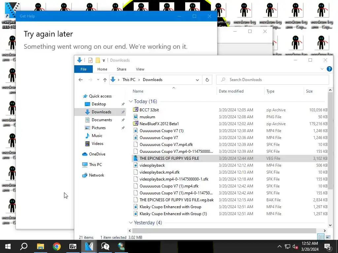This screenshot has height=253, width=338.
Task: Collapse the Yesterday (4) group
Action: tap(131, 223)
